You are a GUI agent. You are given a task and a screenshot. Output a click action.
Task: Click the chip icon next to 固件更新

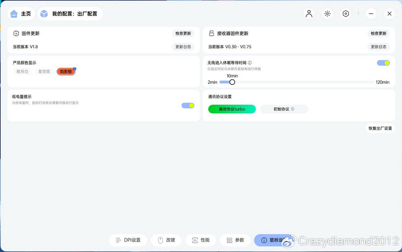tap(16, 33)
